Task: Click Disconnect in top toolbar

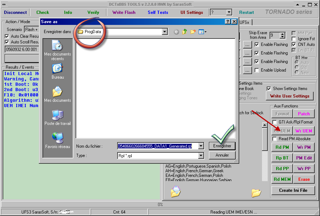Action: click(15, 12)
